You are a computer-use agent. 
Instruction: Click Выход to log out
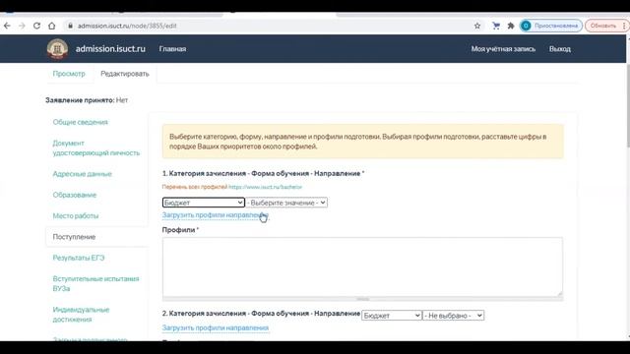[x=560, y=49]
